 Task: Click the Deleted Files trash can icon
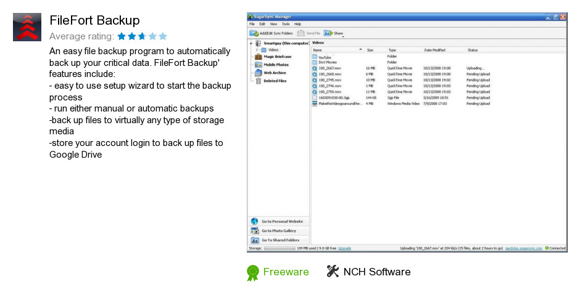(x=258, y=81)
